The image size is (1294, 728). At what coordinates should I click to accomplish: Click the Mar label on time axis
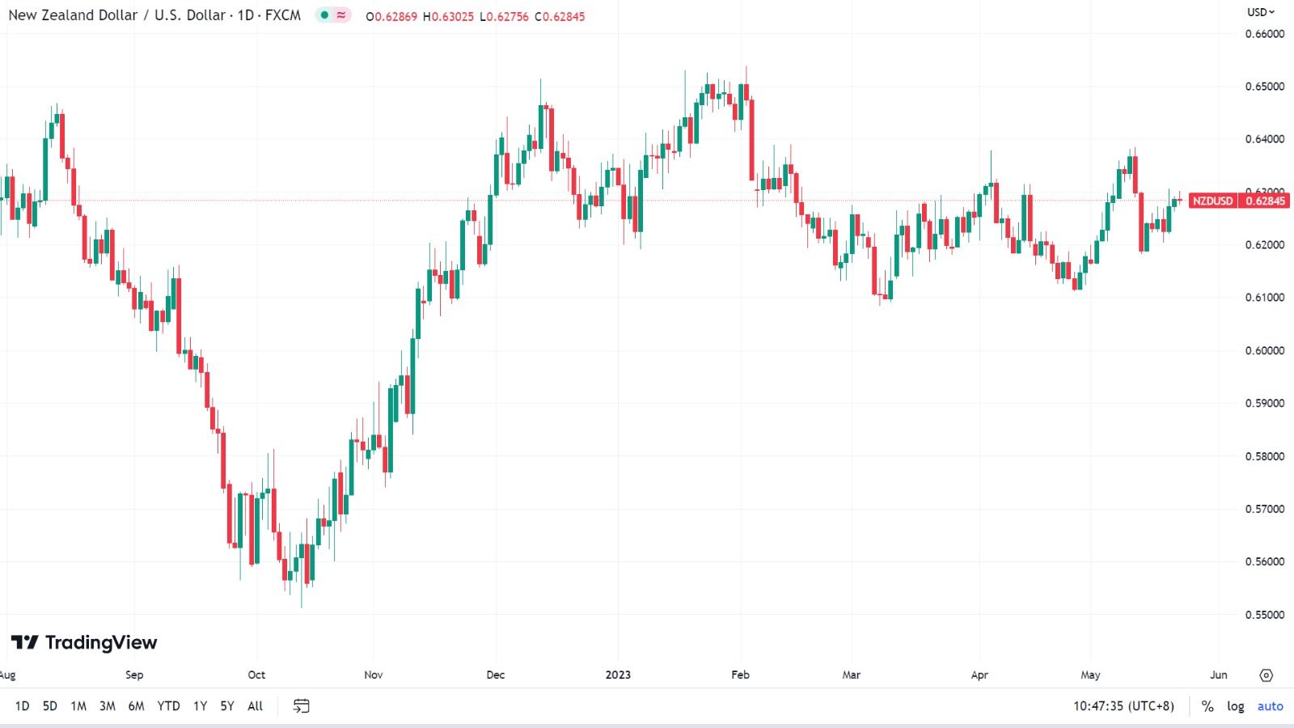pos(852,675)
